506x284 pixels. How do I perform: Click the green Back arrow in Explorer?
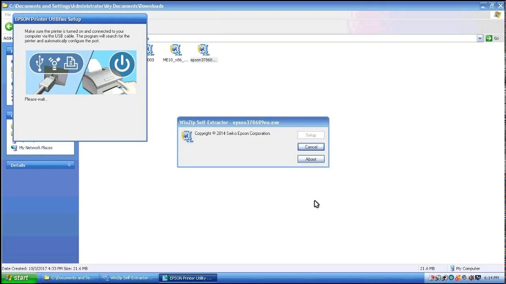(9, 26)
